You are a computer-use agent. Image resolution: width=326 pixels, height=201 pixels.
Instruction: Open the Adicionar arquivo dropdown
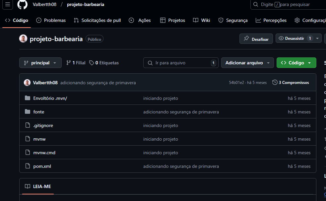point(247,63)
